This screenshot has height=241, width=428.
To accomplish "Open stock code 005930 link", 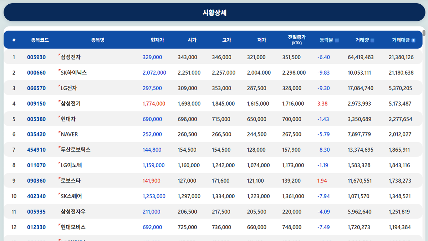I will (36, 57).
